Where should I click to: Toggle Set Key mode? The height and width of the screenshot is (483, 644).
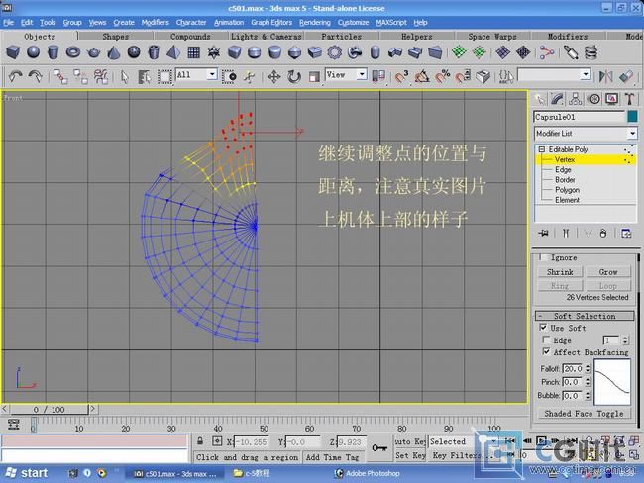410,455
